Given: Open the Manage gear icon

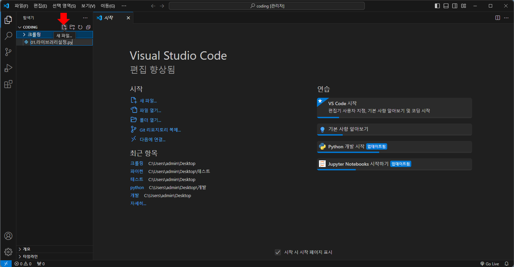Looking at the screenshot, I should pos(8,252).
